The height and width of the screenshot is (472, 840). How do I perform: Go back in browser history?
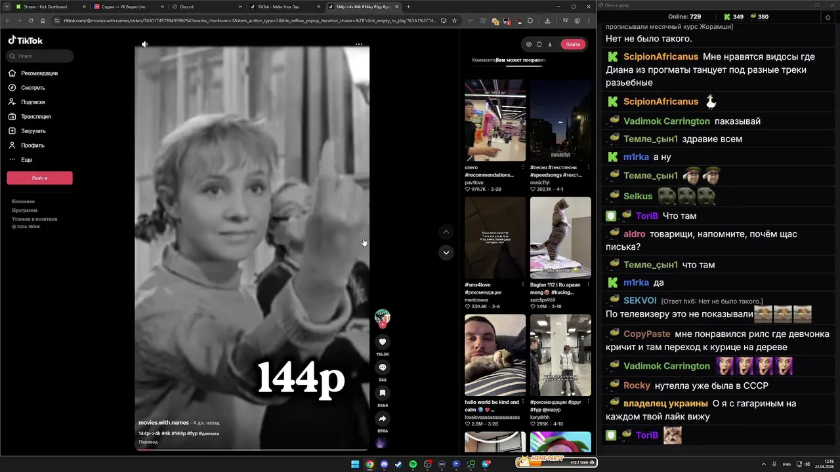[x=8, y=20]
